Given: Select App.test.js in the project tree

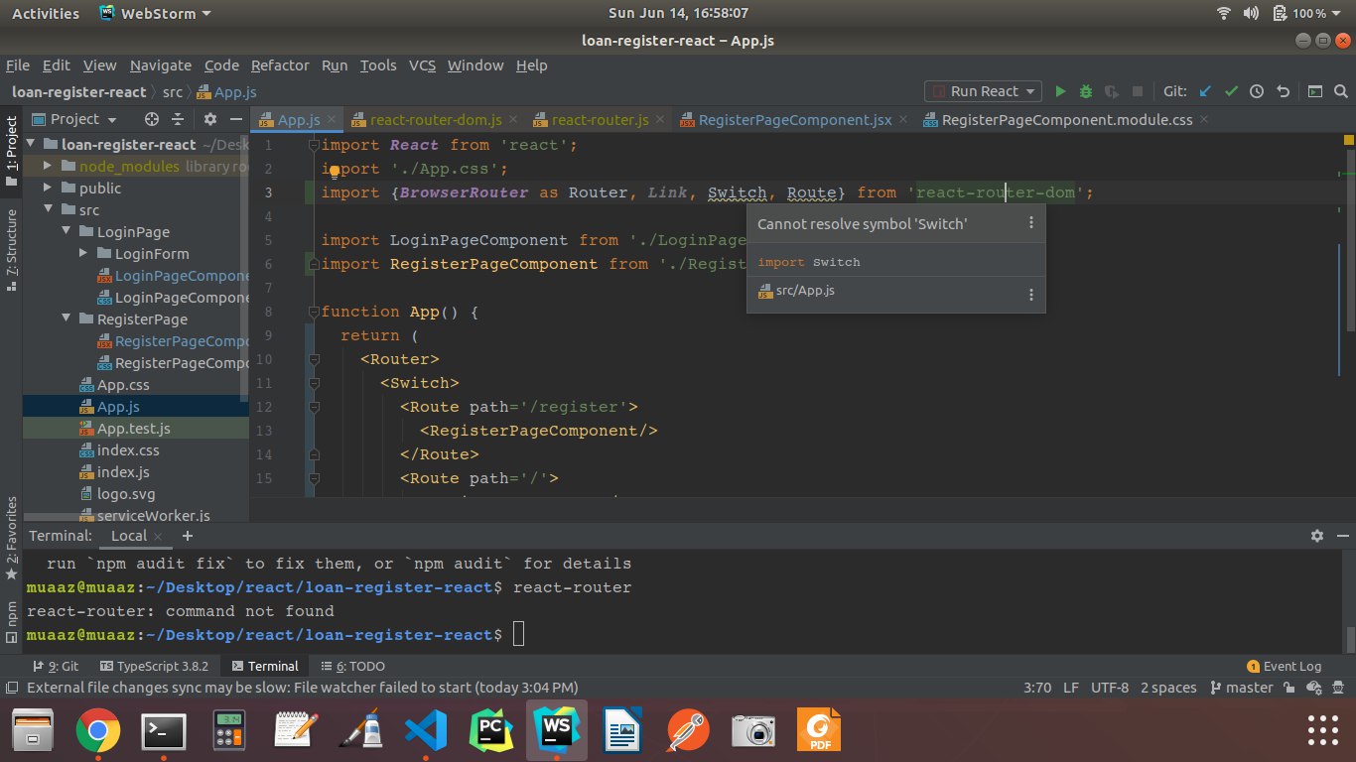Looking at the screenshot, I should pos(136,429).
